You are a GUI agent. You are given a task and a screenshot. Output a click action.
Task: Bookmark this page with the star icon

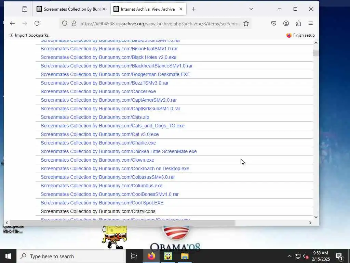(x=246, y=24)
